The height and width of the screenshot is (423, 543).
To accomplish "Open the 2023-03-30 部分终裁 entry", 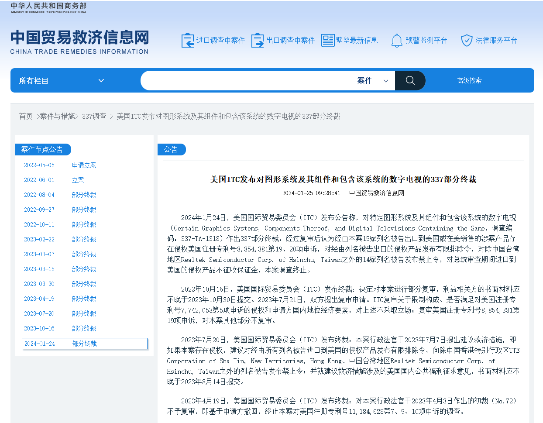I will 60,284.
